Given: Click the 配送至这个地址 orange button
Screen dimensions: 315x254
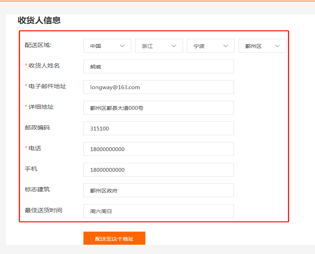Looking at the screenshot, I should click(114, 239).
